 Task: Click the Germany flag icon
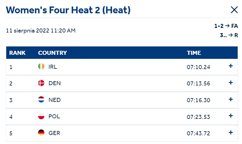(41, 133)
